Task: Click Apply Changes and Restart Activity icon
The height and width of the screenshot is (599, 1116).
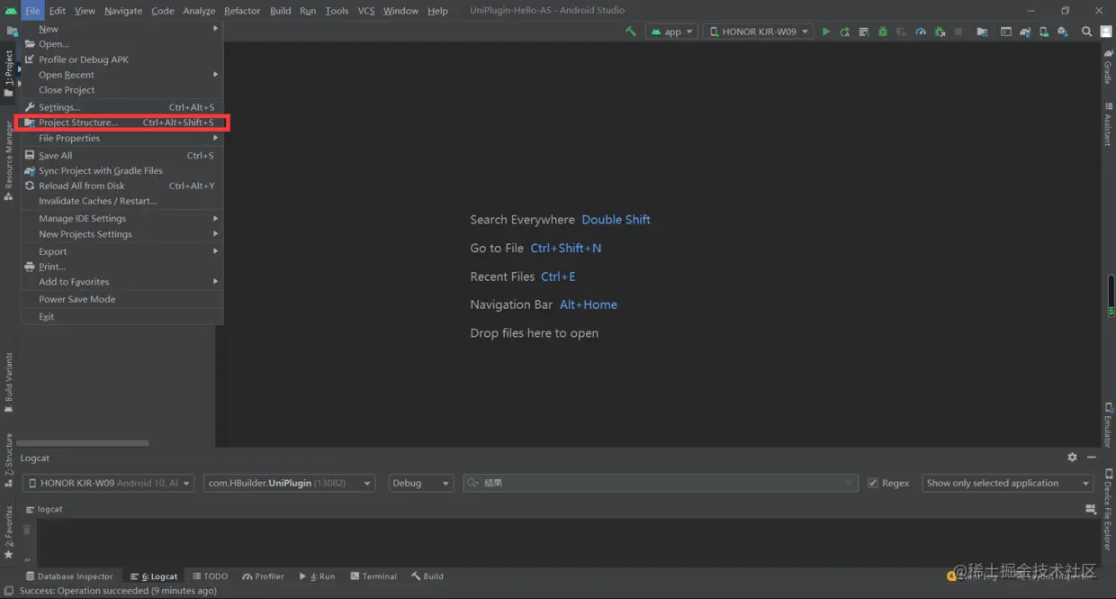Action: (844, 32)
